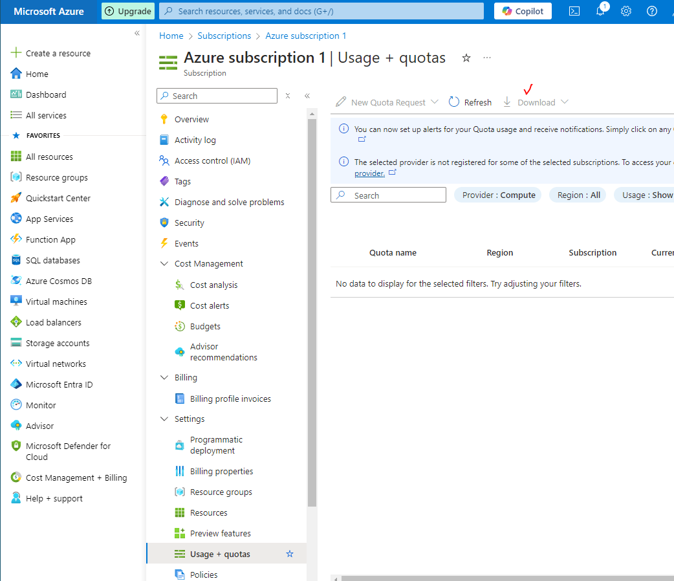Viewport: 674px width, 581px height.
Task: Open Storage accounts favorite
Action: click(58, 343)
